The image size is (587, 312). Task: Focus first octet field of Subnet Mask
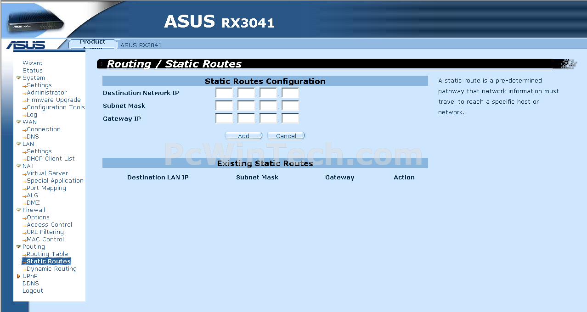pyautogui.click(x=224, y=106)
